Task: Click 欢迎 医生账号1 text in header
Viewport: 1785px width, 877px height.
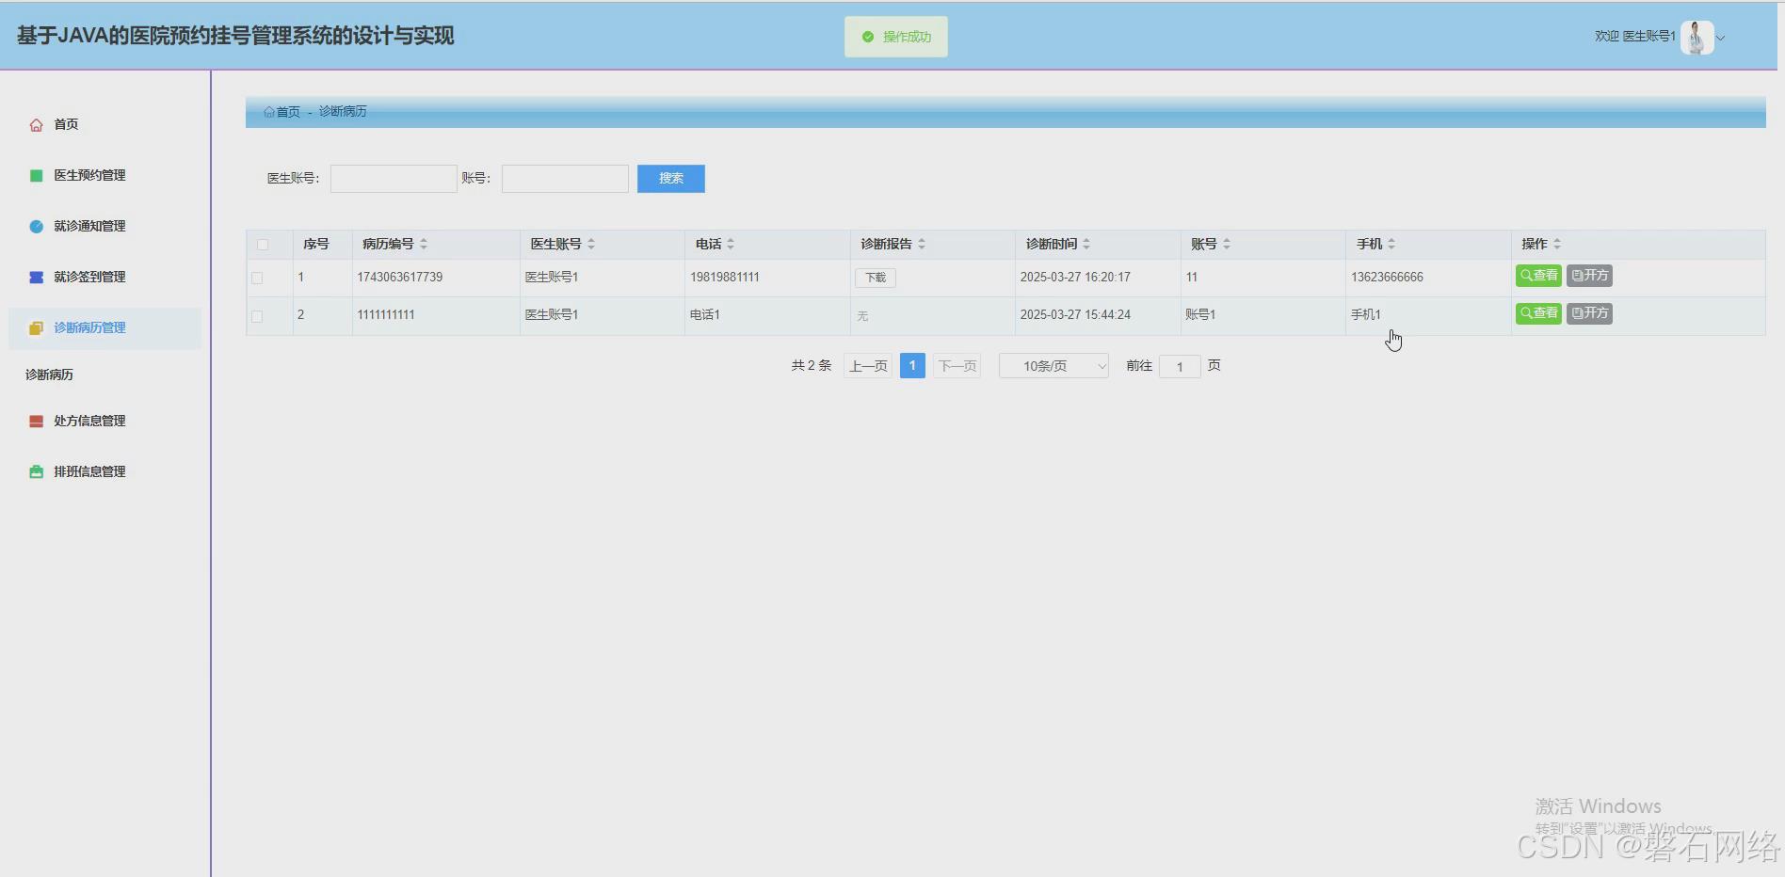Action: (x=1635, y=37)
